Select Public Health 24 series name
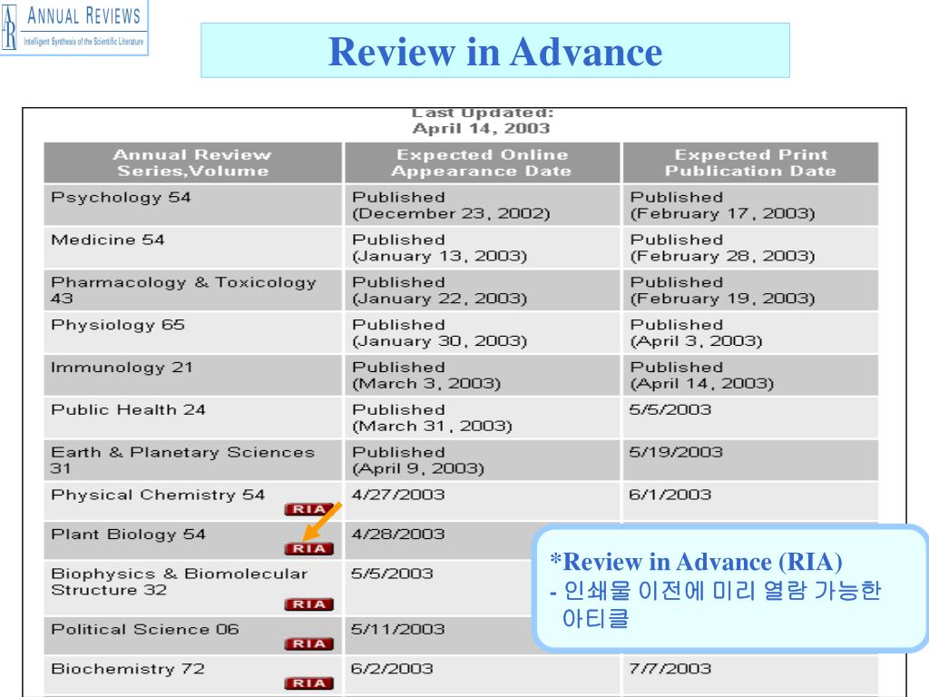The width and height of the screenshot is (929, 697). click(x=129, y=409)
